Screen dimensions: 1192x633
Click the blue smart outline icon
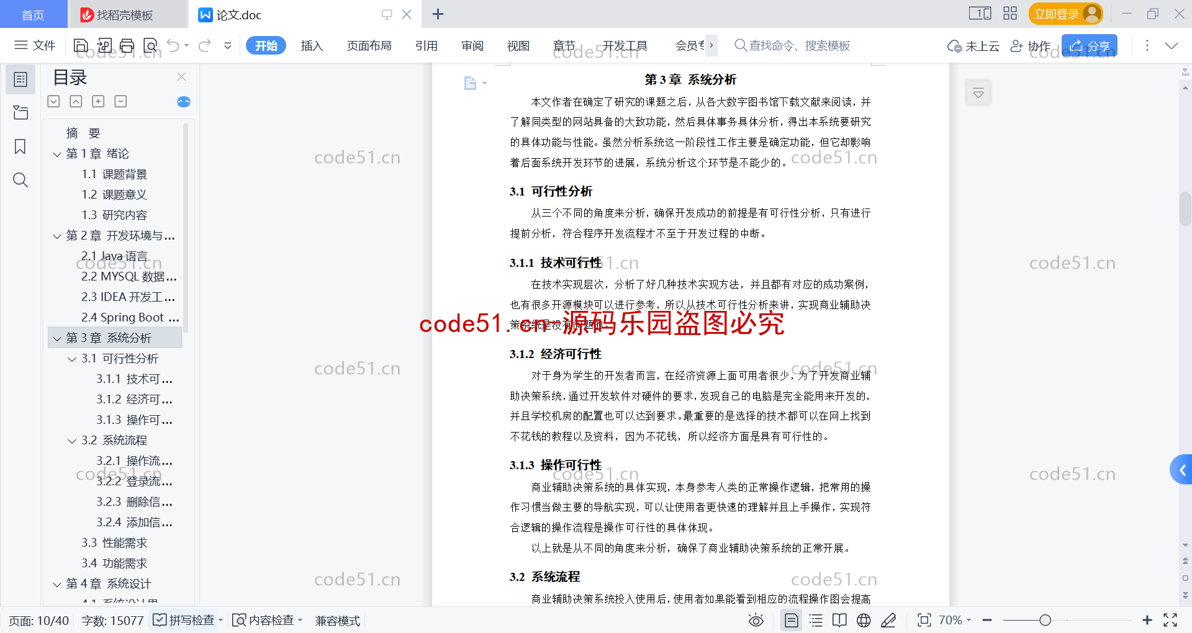[x=184, y=102]
